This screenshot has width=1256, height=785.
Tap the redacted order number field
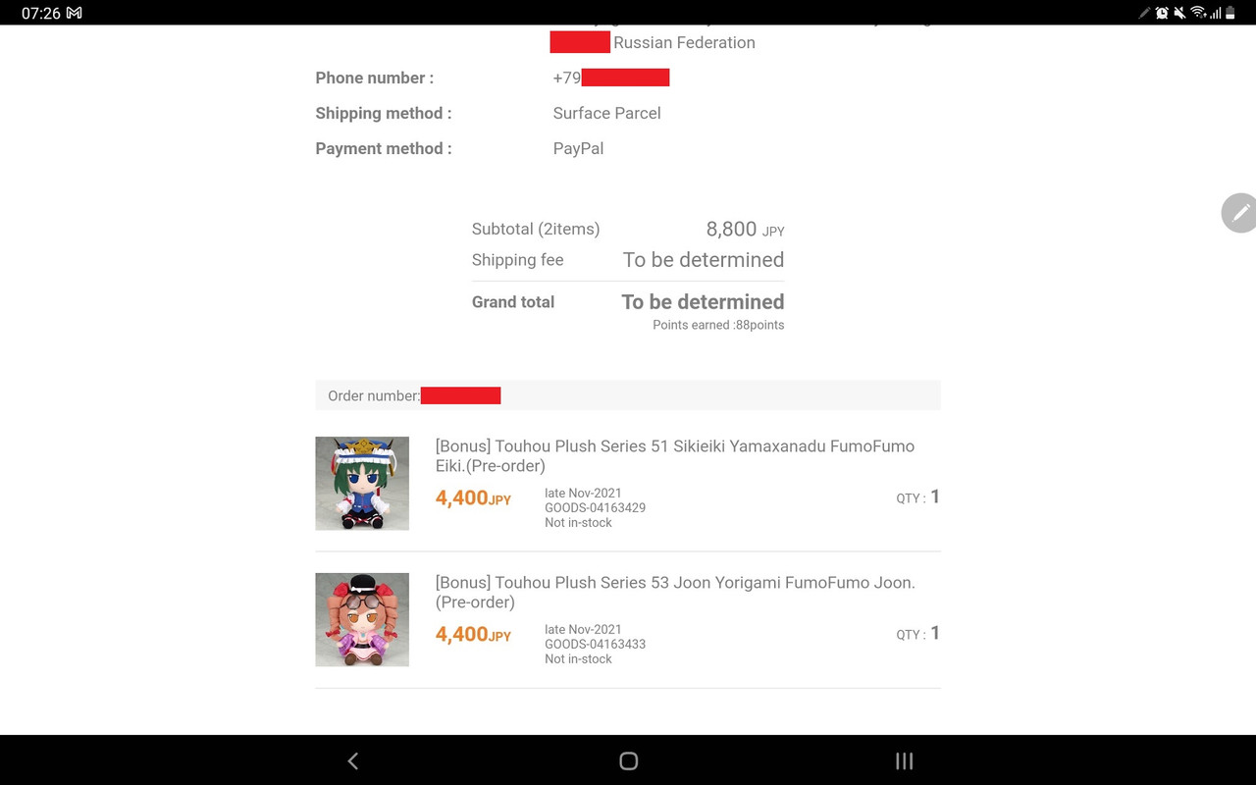pos(461,395)
